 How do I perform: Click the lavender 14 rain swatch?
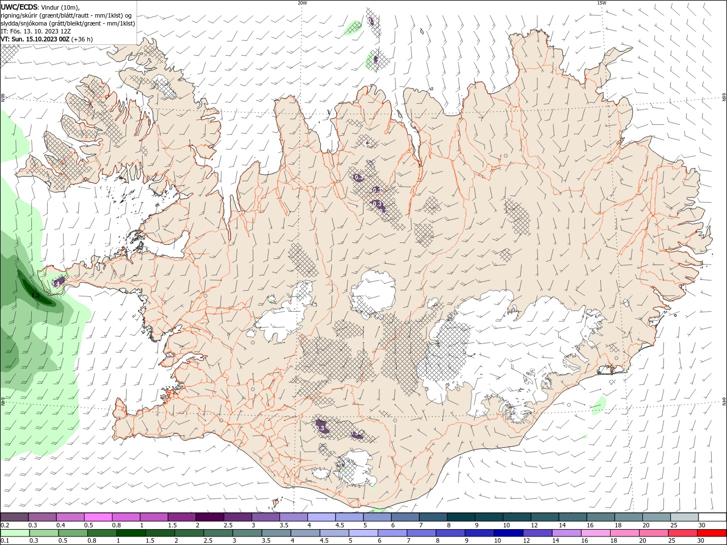click(x=566, y=533)
